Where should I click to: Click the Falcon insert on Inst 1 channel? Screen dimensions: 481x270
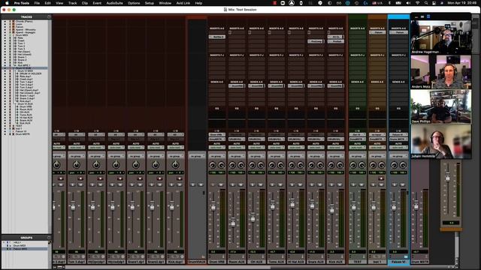[377, 32]
